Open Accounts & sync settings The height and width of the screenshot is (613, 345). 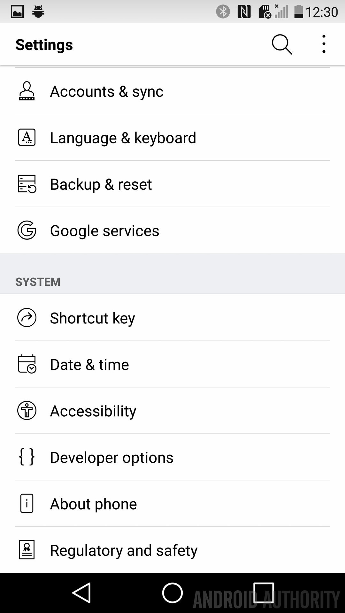point(107,92)
